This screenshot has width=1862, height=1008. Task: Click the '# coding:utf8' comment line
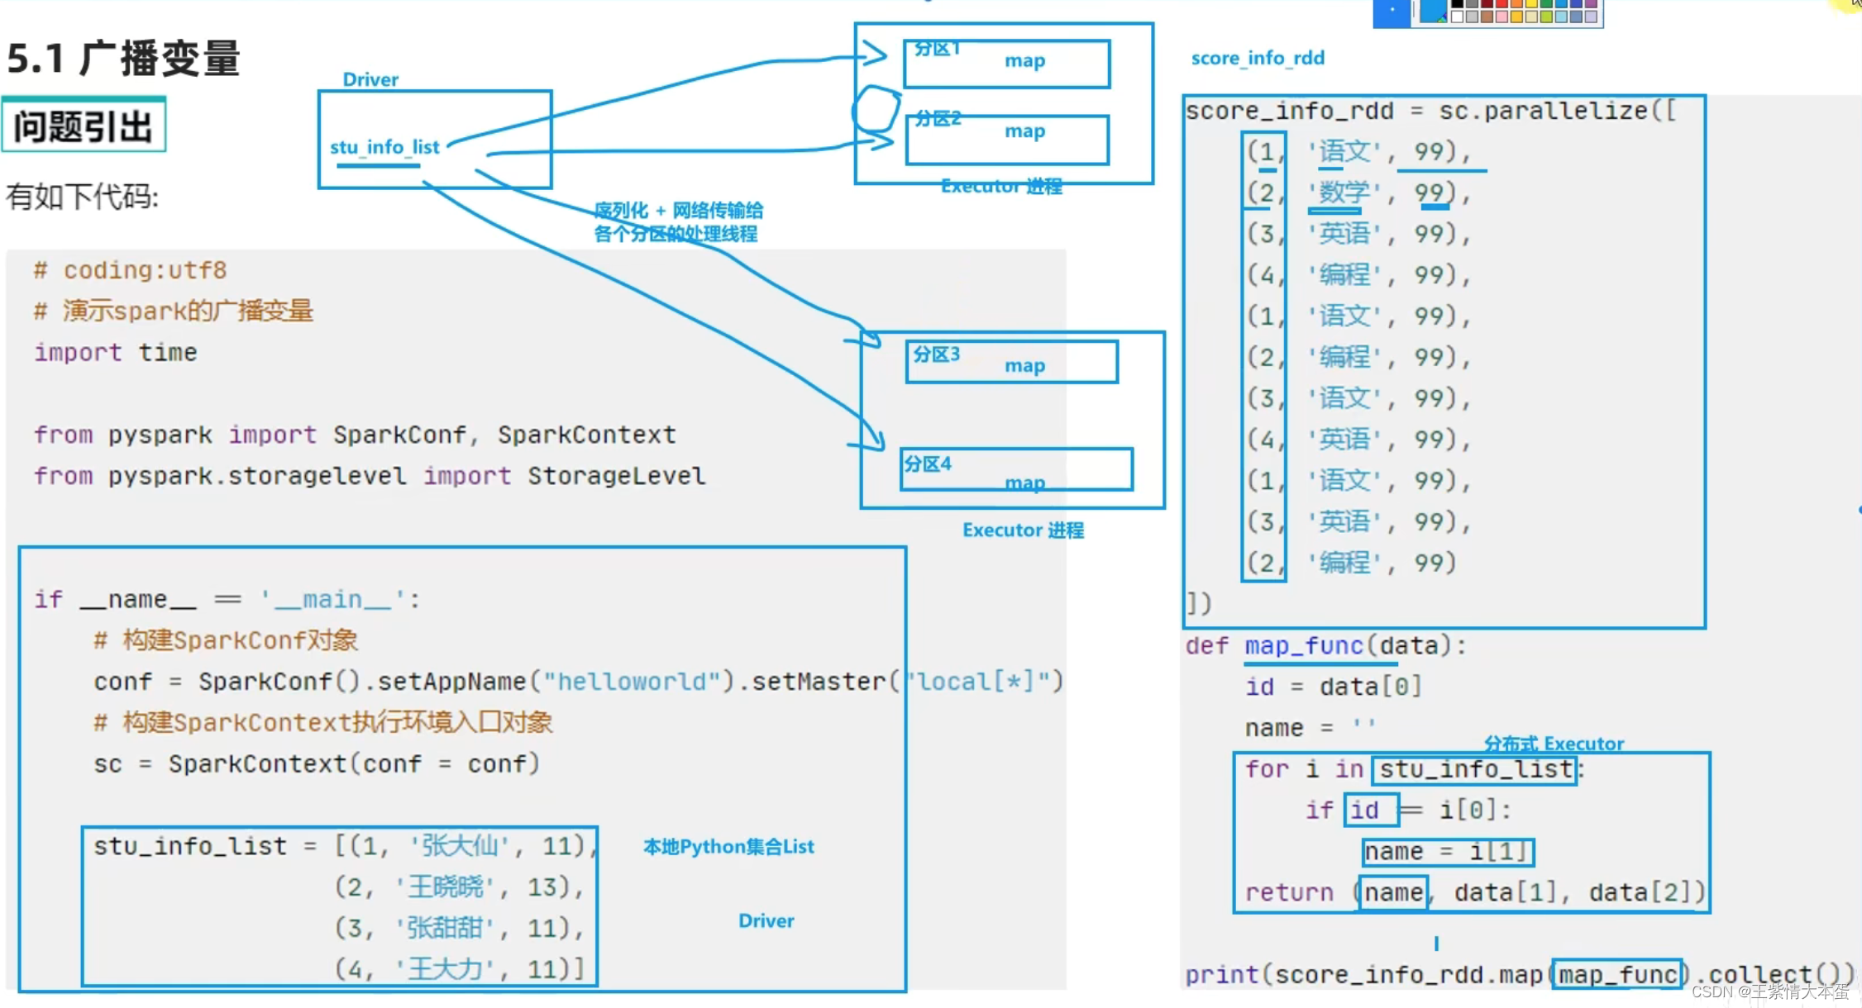pos(130,270)
